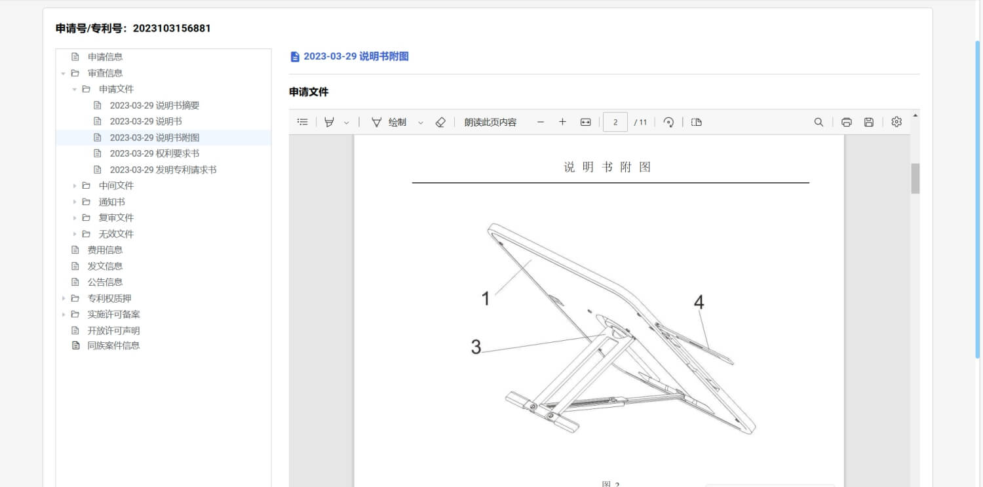
Task: Expand the 中间文件 folder
Action: [75, 185]
